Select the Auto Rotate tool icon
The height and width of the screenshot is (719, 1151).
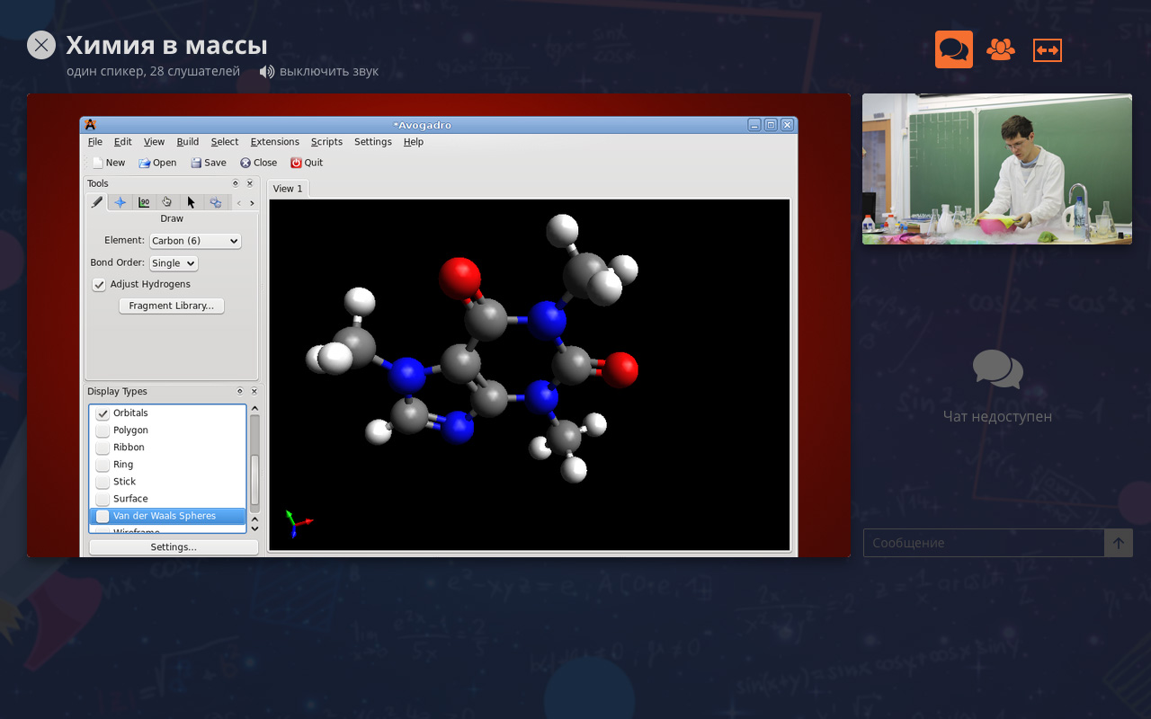[x=215, y=202]
